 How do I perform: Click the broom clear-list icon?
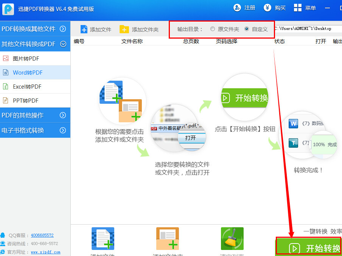click(x=232, y=239)
